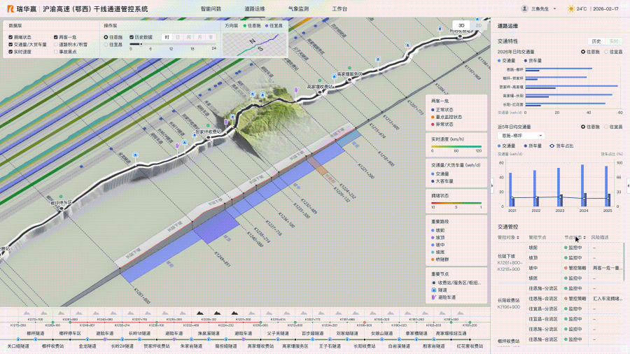Screen dimensions: 630x354
Task: Click the sunny weather icon near 24°C
Action: point(571,8)
